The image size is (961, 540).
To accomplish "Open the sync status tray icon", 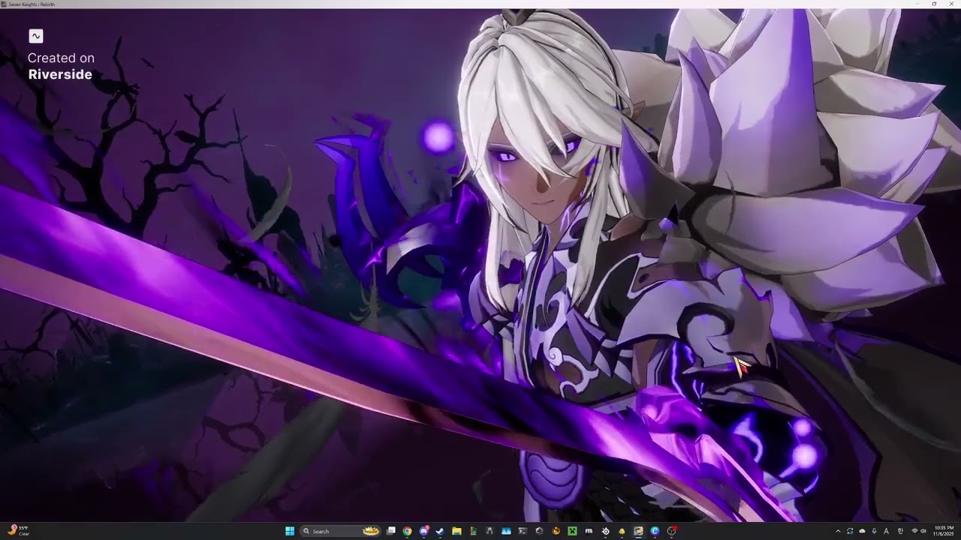I will coord(850,531).
